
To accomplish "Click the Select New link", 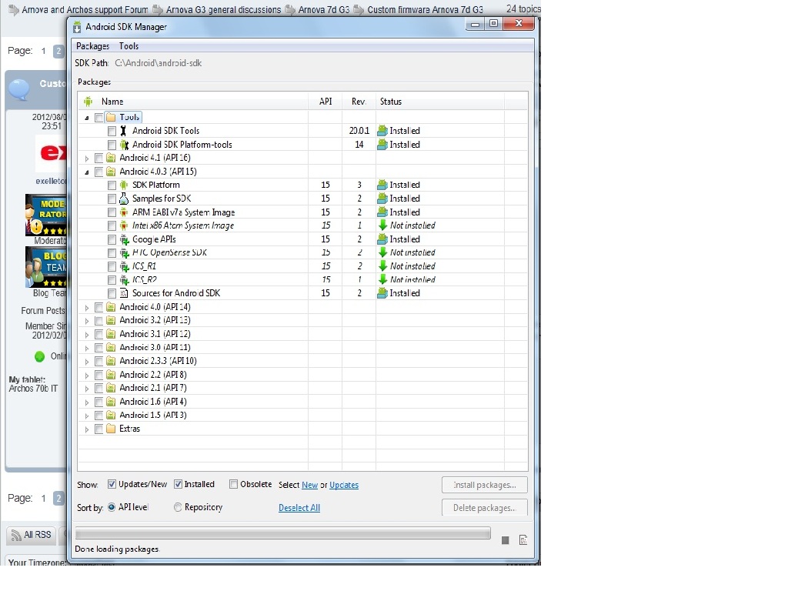I will click(x=309, y=485).
